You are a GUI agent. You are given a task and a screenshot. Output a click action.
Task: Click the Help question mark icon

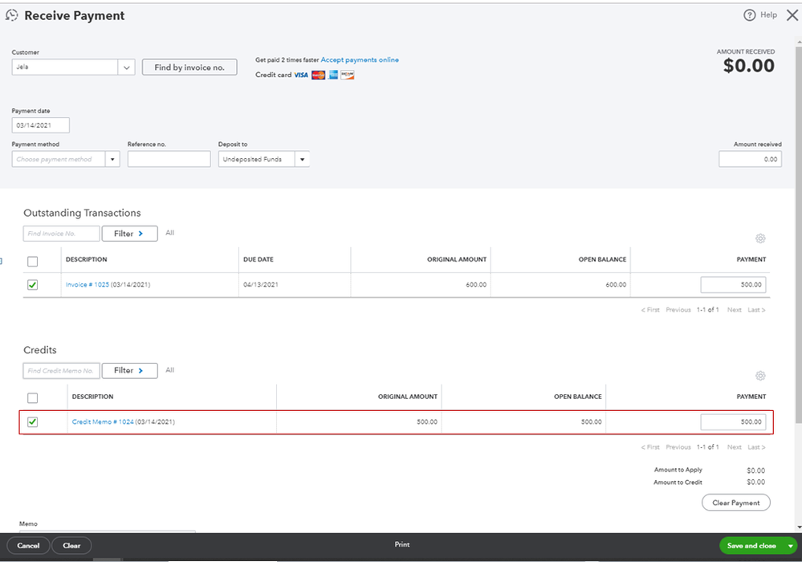(x=749, y=15)
